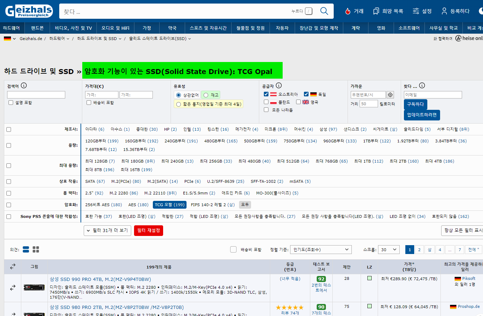Check 폴란드 supplier checkbox
The image size is (483, 316).
pyautogui.click(x=266, y=102)
